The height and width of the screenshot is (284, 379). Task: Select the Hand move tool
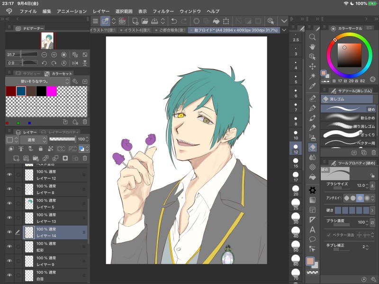[x=312, y=46]
